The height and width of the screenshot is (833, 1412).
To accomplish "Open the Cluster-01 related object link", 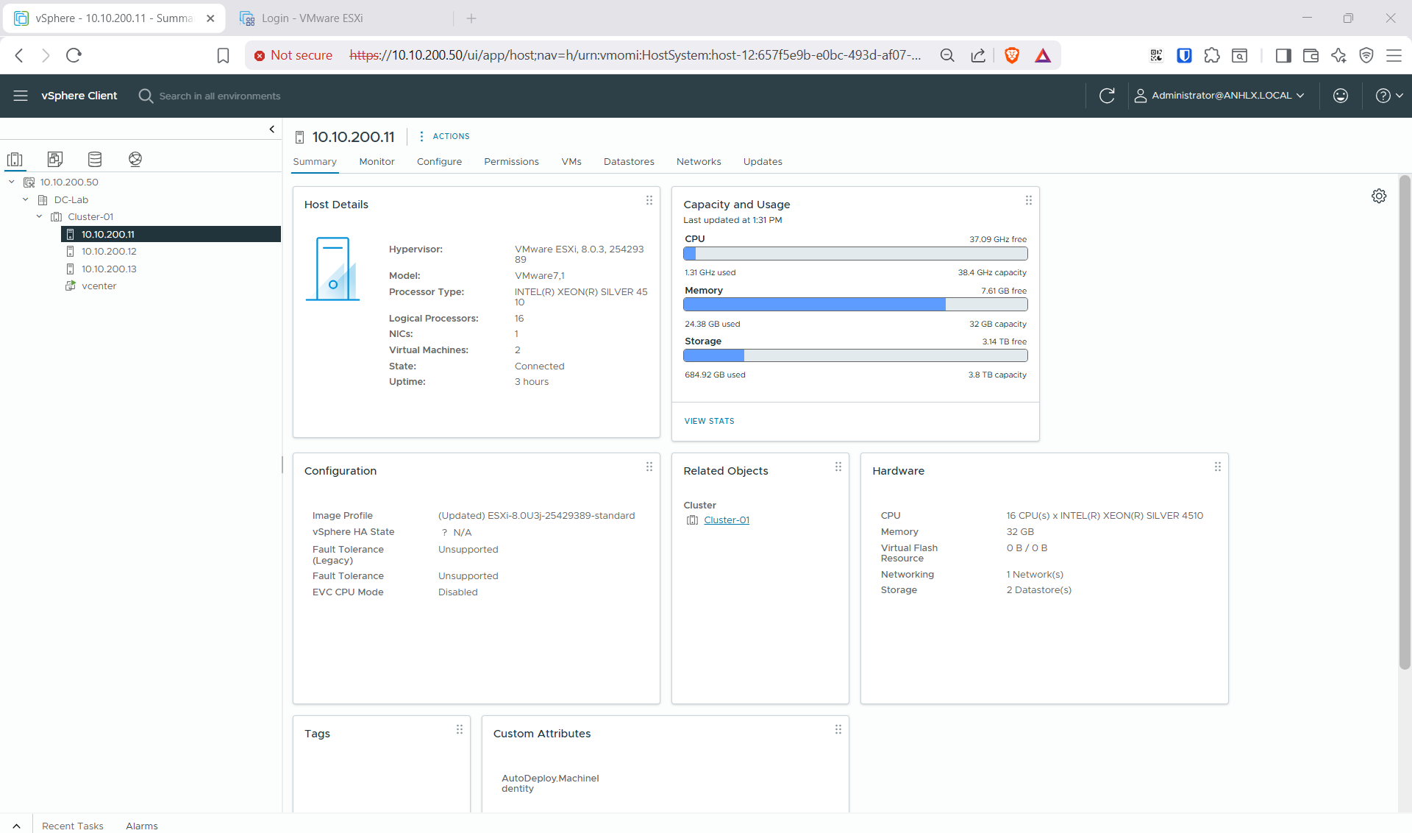I will (727, 520).
